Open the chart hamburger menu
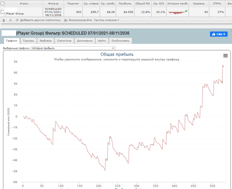 (x=225, y=56)
